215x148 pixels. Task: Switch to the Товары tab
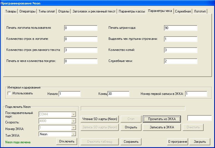click(11, 11)
